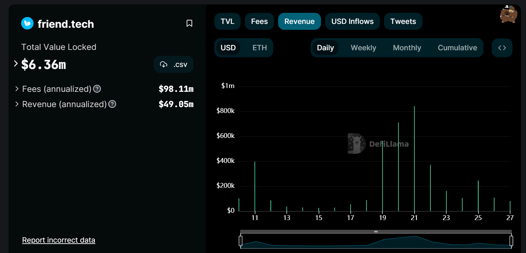
Task: Click the help icon beside Fees (annualized)
Action: (97, 89)
